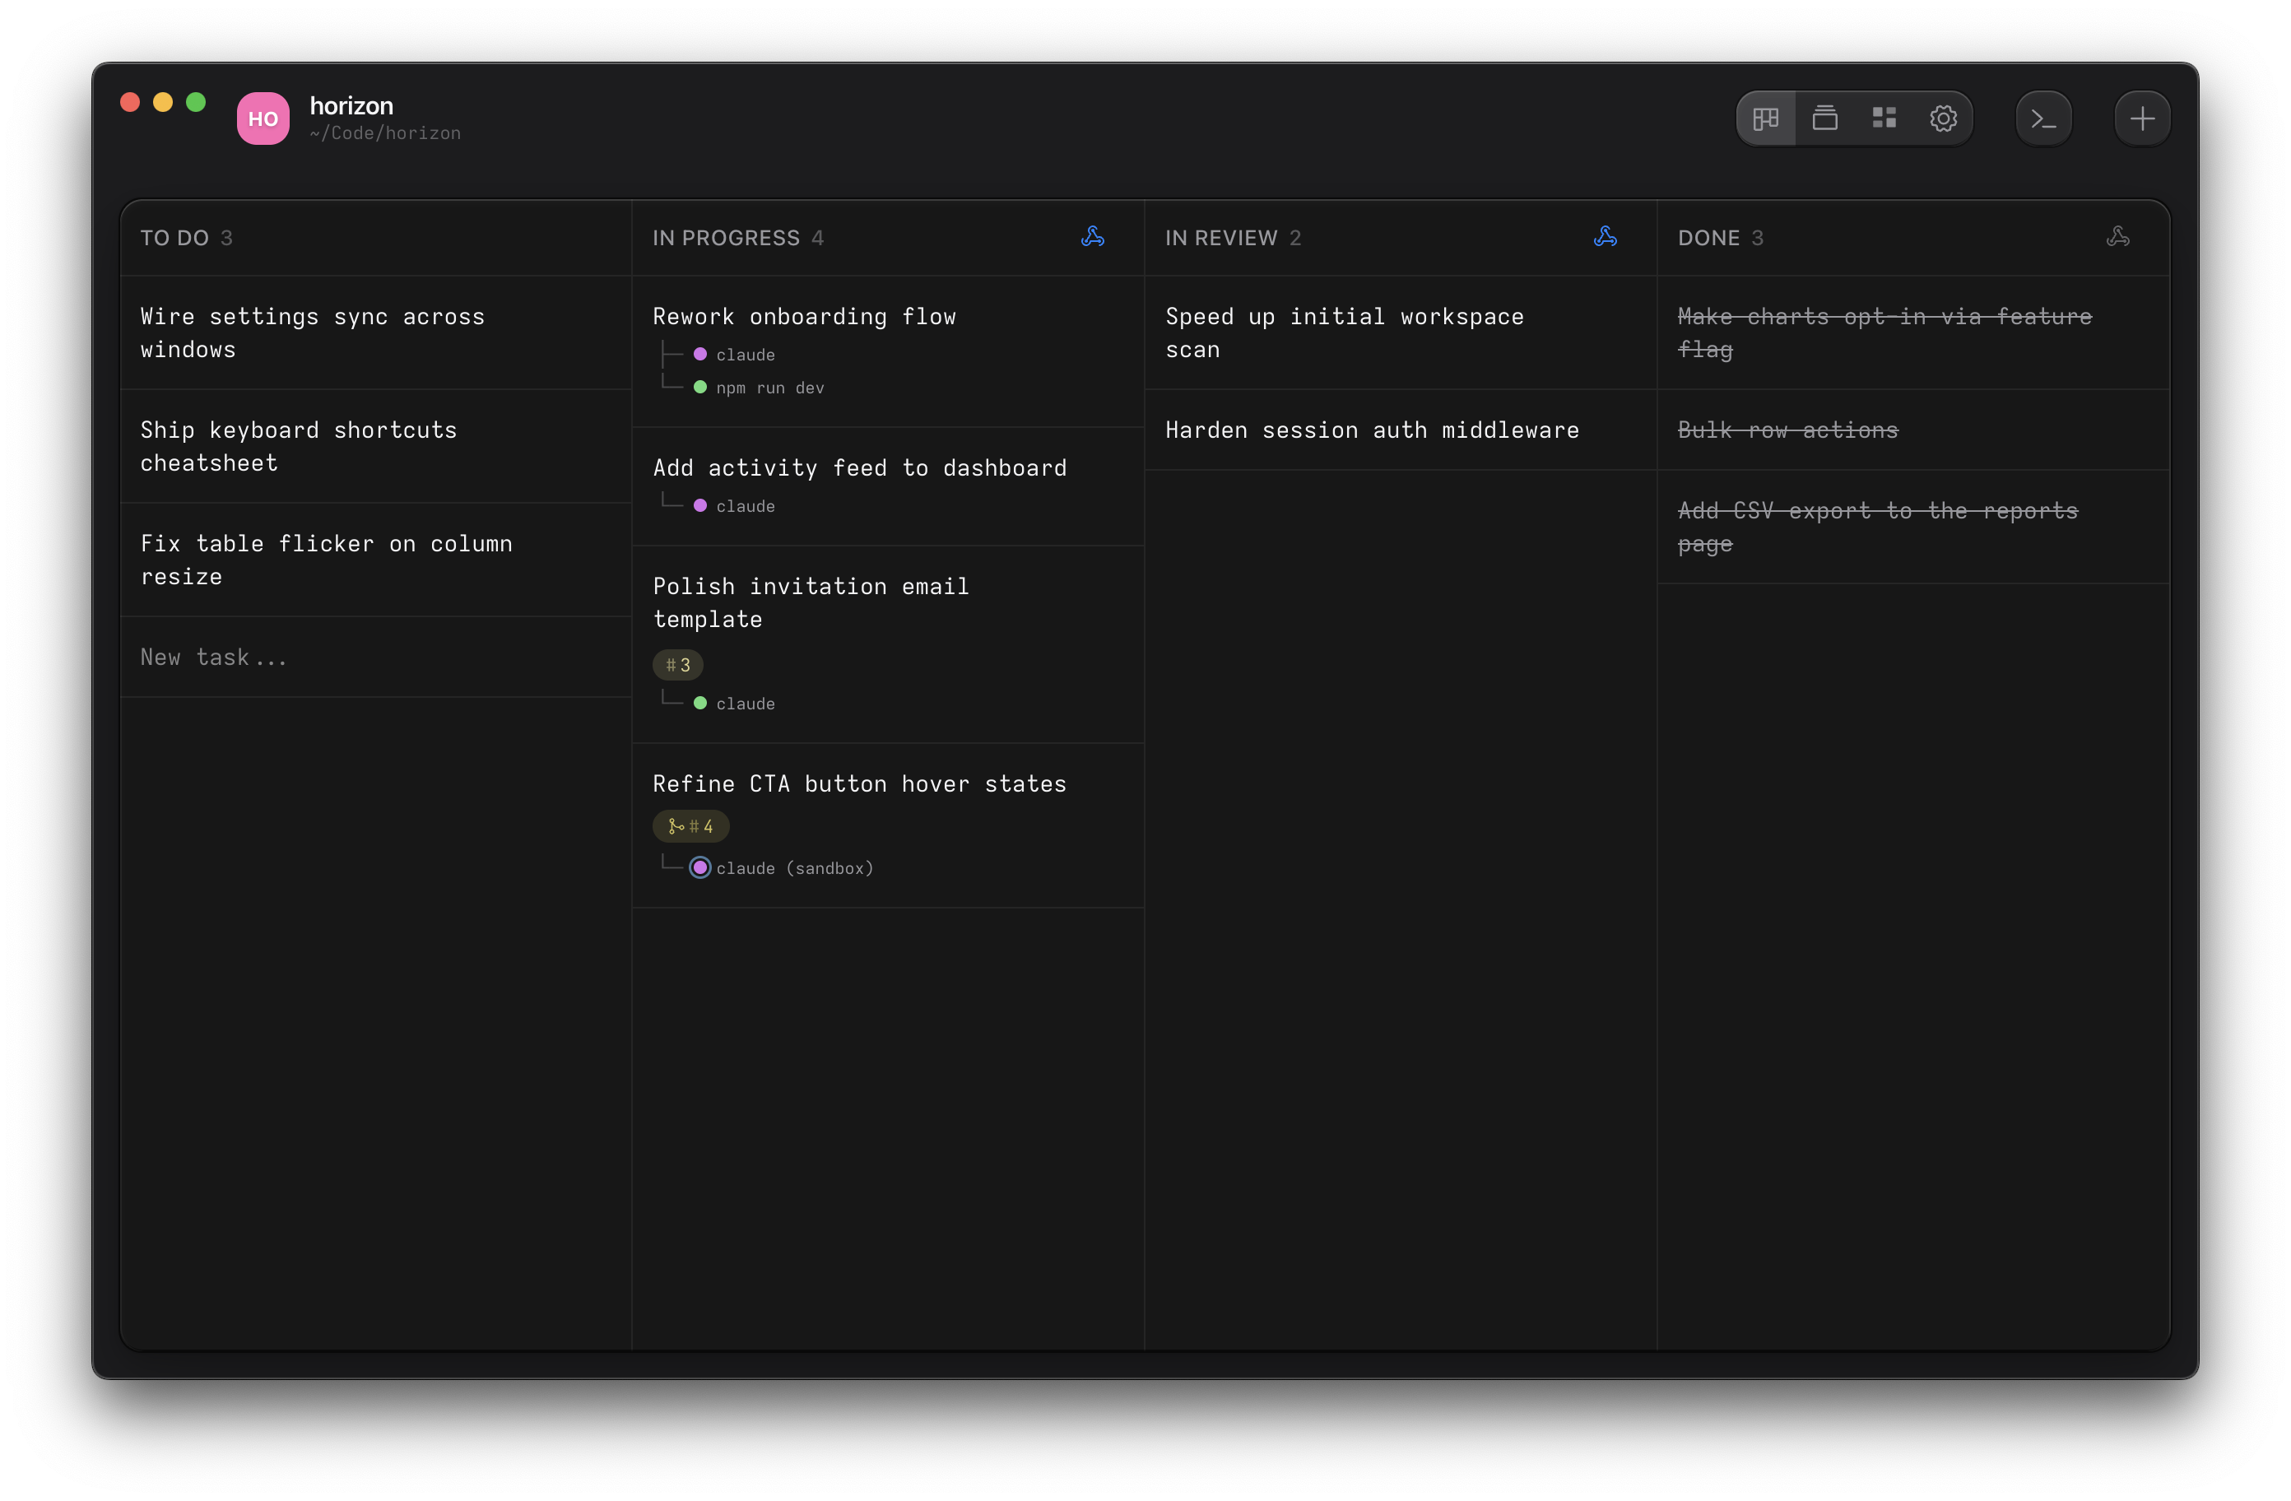Click the IN REVIEW column header

pos(1220,238)
